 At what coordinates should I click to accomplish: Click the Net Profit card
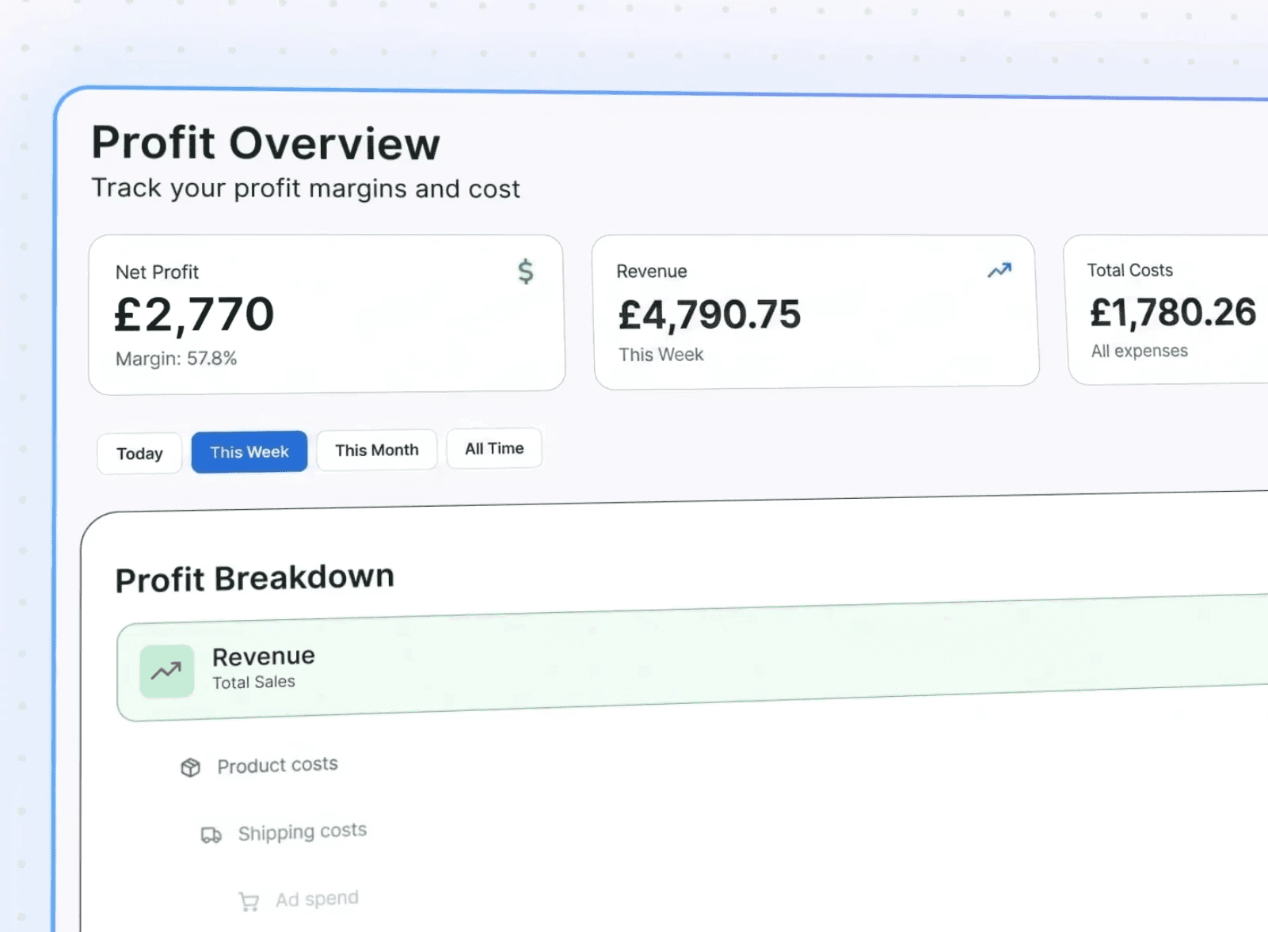coord(326,314)
